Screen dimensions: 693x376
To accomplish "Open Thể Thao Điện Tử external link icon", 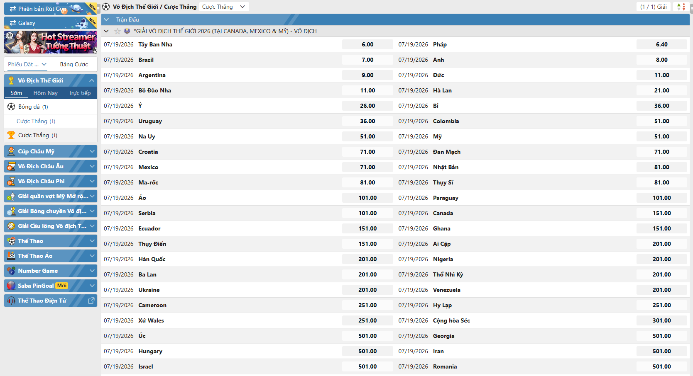I will pos(91,301).
